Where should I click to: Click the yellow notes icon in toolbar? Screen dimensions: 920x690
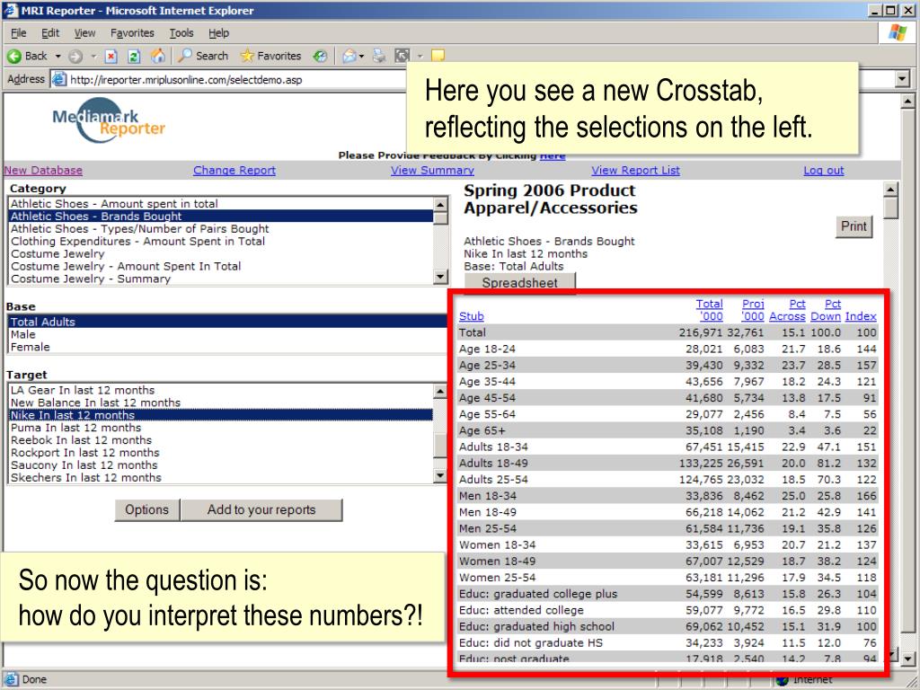(x=438, y=56)
